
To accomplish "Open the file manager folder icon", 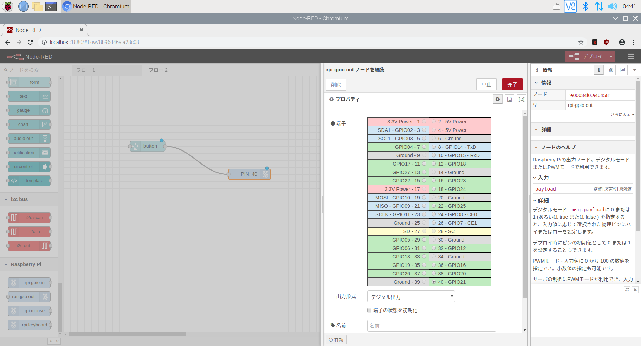I will pos(37,6).
